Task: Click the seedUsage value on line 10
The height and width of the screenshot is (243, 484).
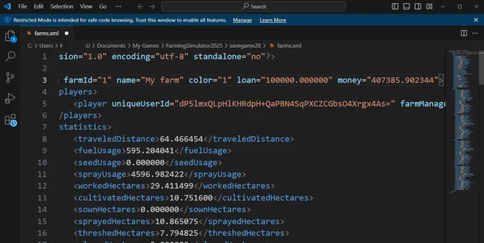Action: (145, 162)
